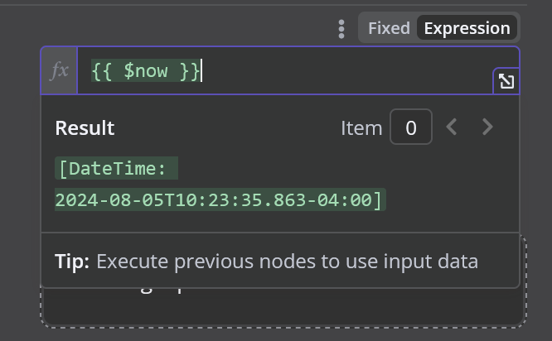The height and width of the screenshot is (341, 552).
Task: Click the dashed-border area below the tip
Action: pyautogui.click(x=283, y=308)
